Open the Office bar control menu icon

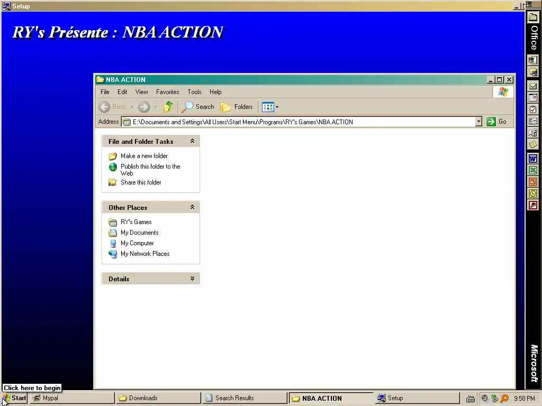[x=529, y=4]
